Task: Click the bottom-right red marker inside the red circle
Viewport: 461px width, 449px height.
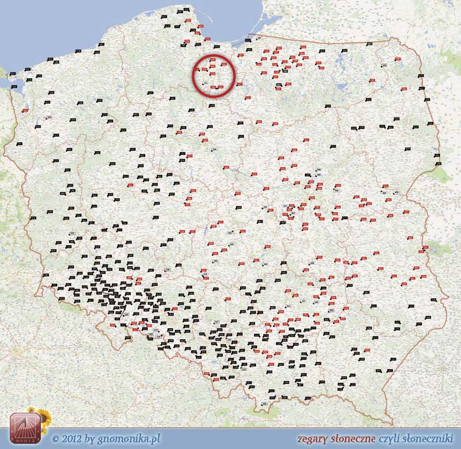Action: point(220,87)
